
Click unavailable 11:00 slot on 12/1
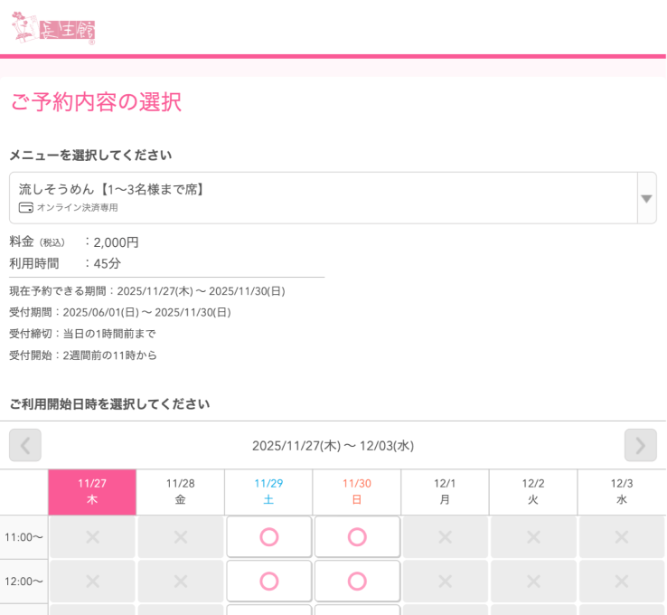(445, 537)
